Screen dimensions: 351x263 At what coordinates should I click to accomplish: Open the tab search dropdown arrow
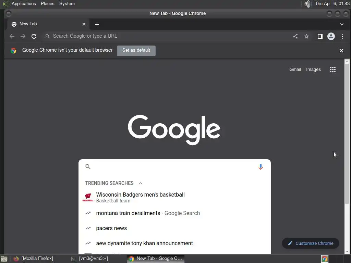342,24
